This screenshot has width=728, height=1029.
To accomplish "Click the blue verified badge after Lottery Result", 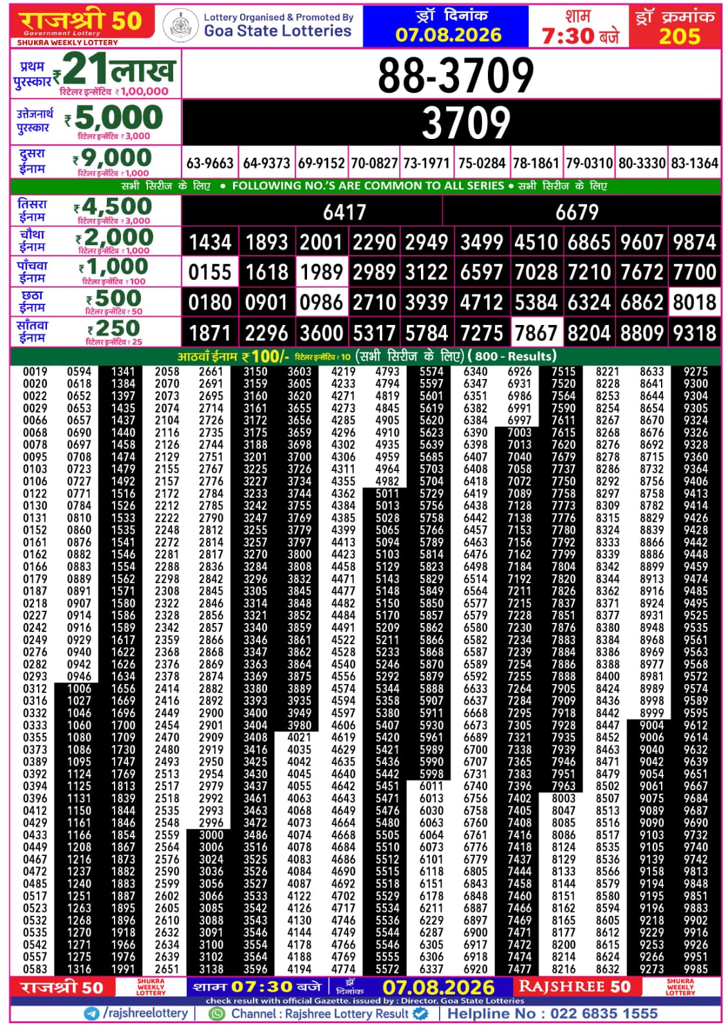I will click(421, 1014).
